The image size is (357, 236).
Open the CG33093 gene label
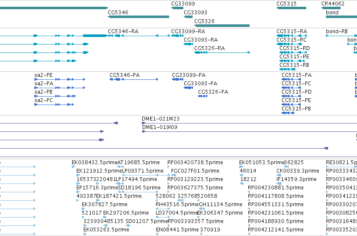click(x=195, y=13)
